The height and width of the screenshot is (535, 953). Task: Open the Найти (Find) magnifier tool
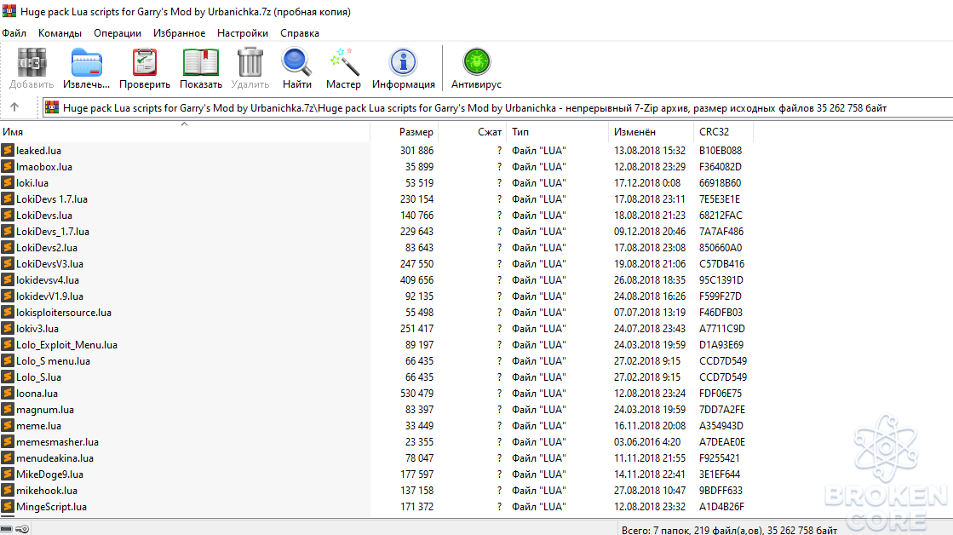[x=296, y=63]
